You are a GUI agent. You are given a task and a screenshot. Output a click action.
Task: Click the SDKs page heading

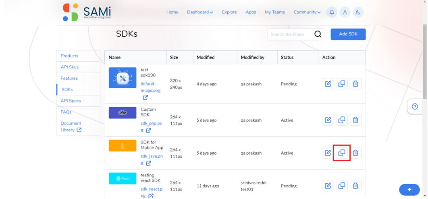(x=127, y=34)
